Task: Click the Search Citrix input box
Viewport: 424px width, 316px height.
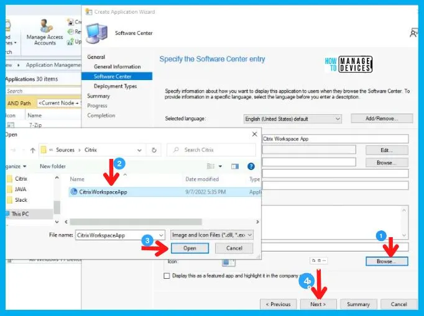Action: point(211,150)
